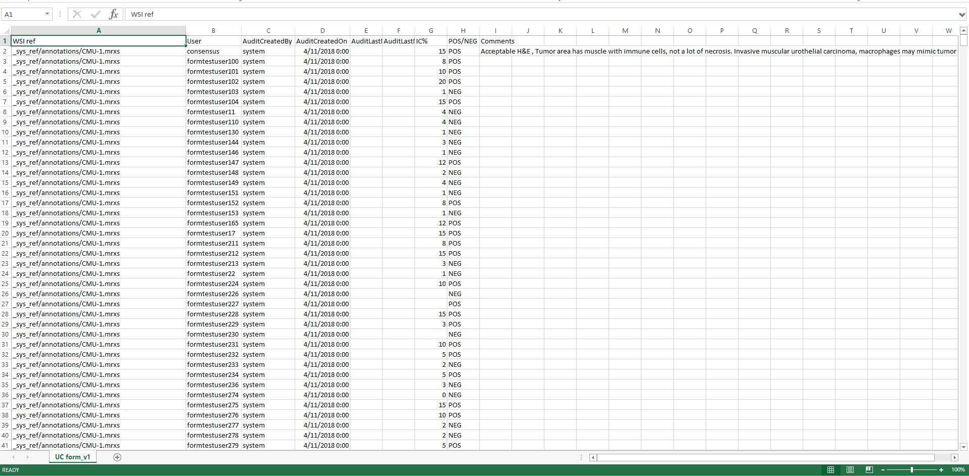Click the zoom out minus icon
The height and width of the screenshot is (476, 969).
click(x=883, y=470)
